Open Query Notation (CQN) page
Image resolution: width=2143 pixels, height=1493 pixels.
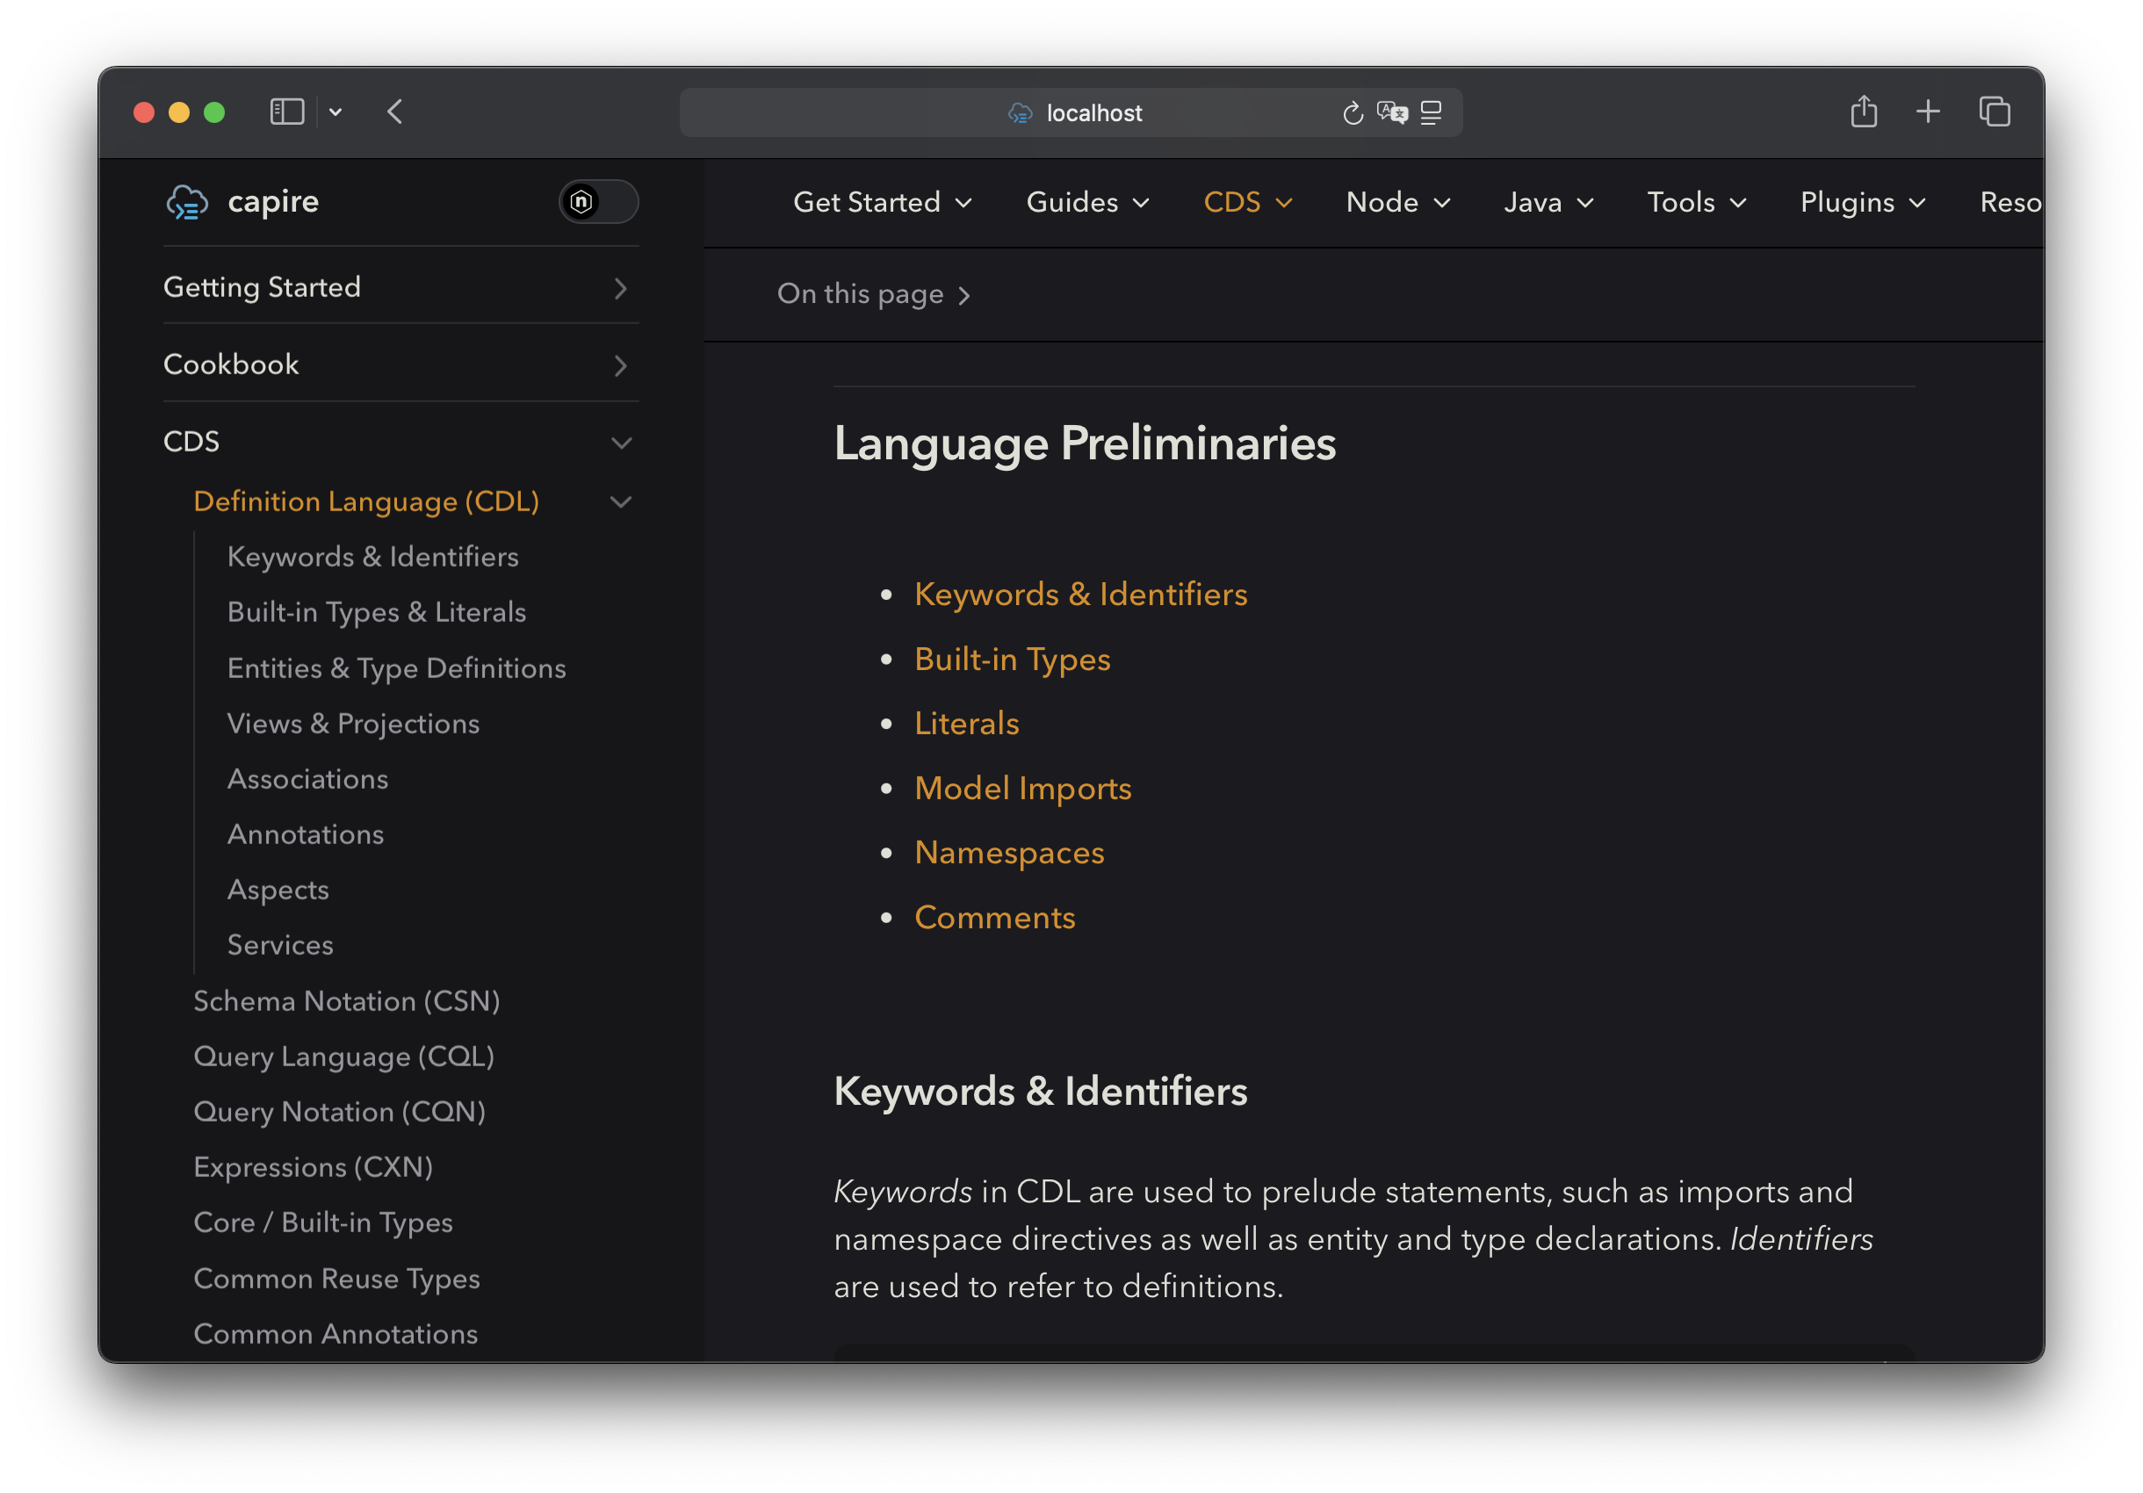click(x=339, y=1111)
